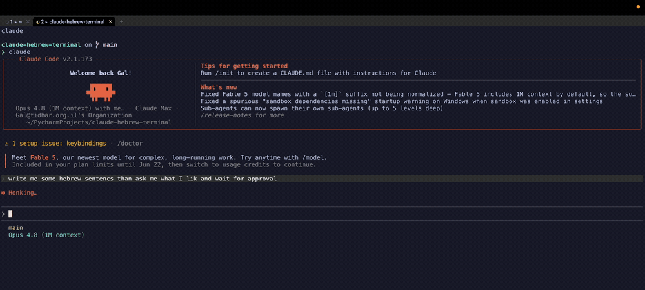Click the bottom 'Opus 4.8 (1M context)' status text
This screenshot has height=290, width=645.
[x=46, y=235]
